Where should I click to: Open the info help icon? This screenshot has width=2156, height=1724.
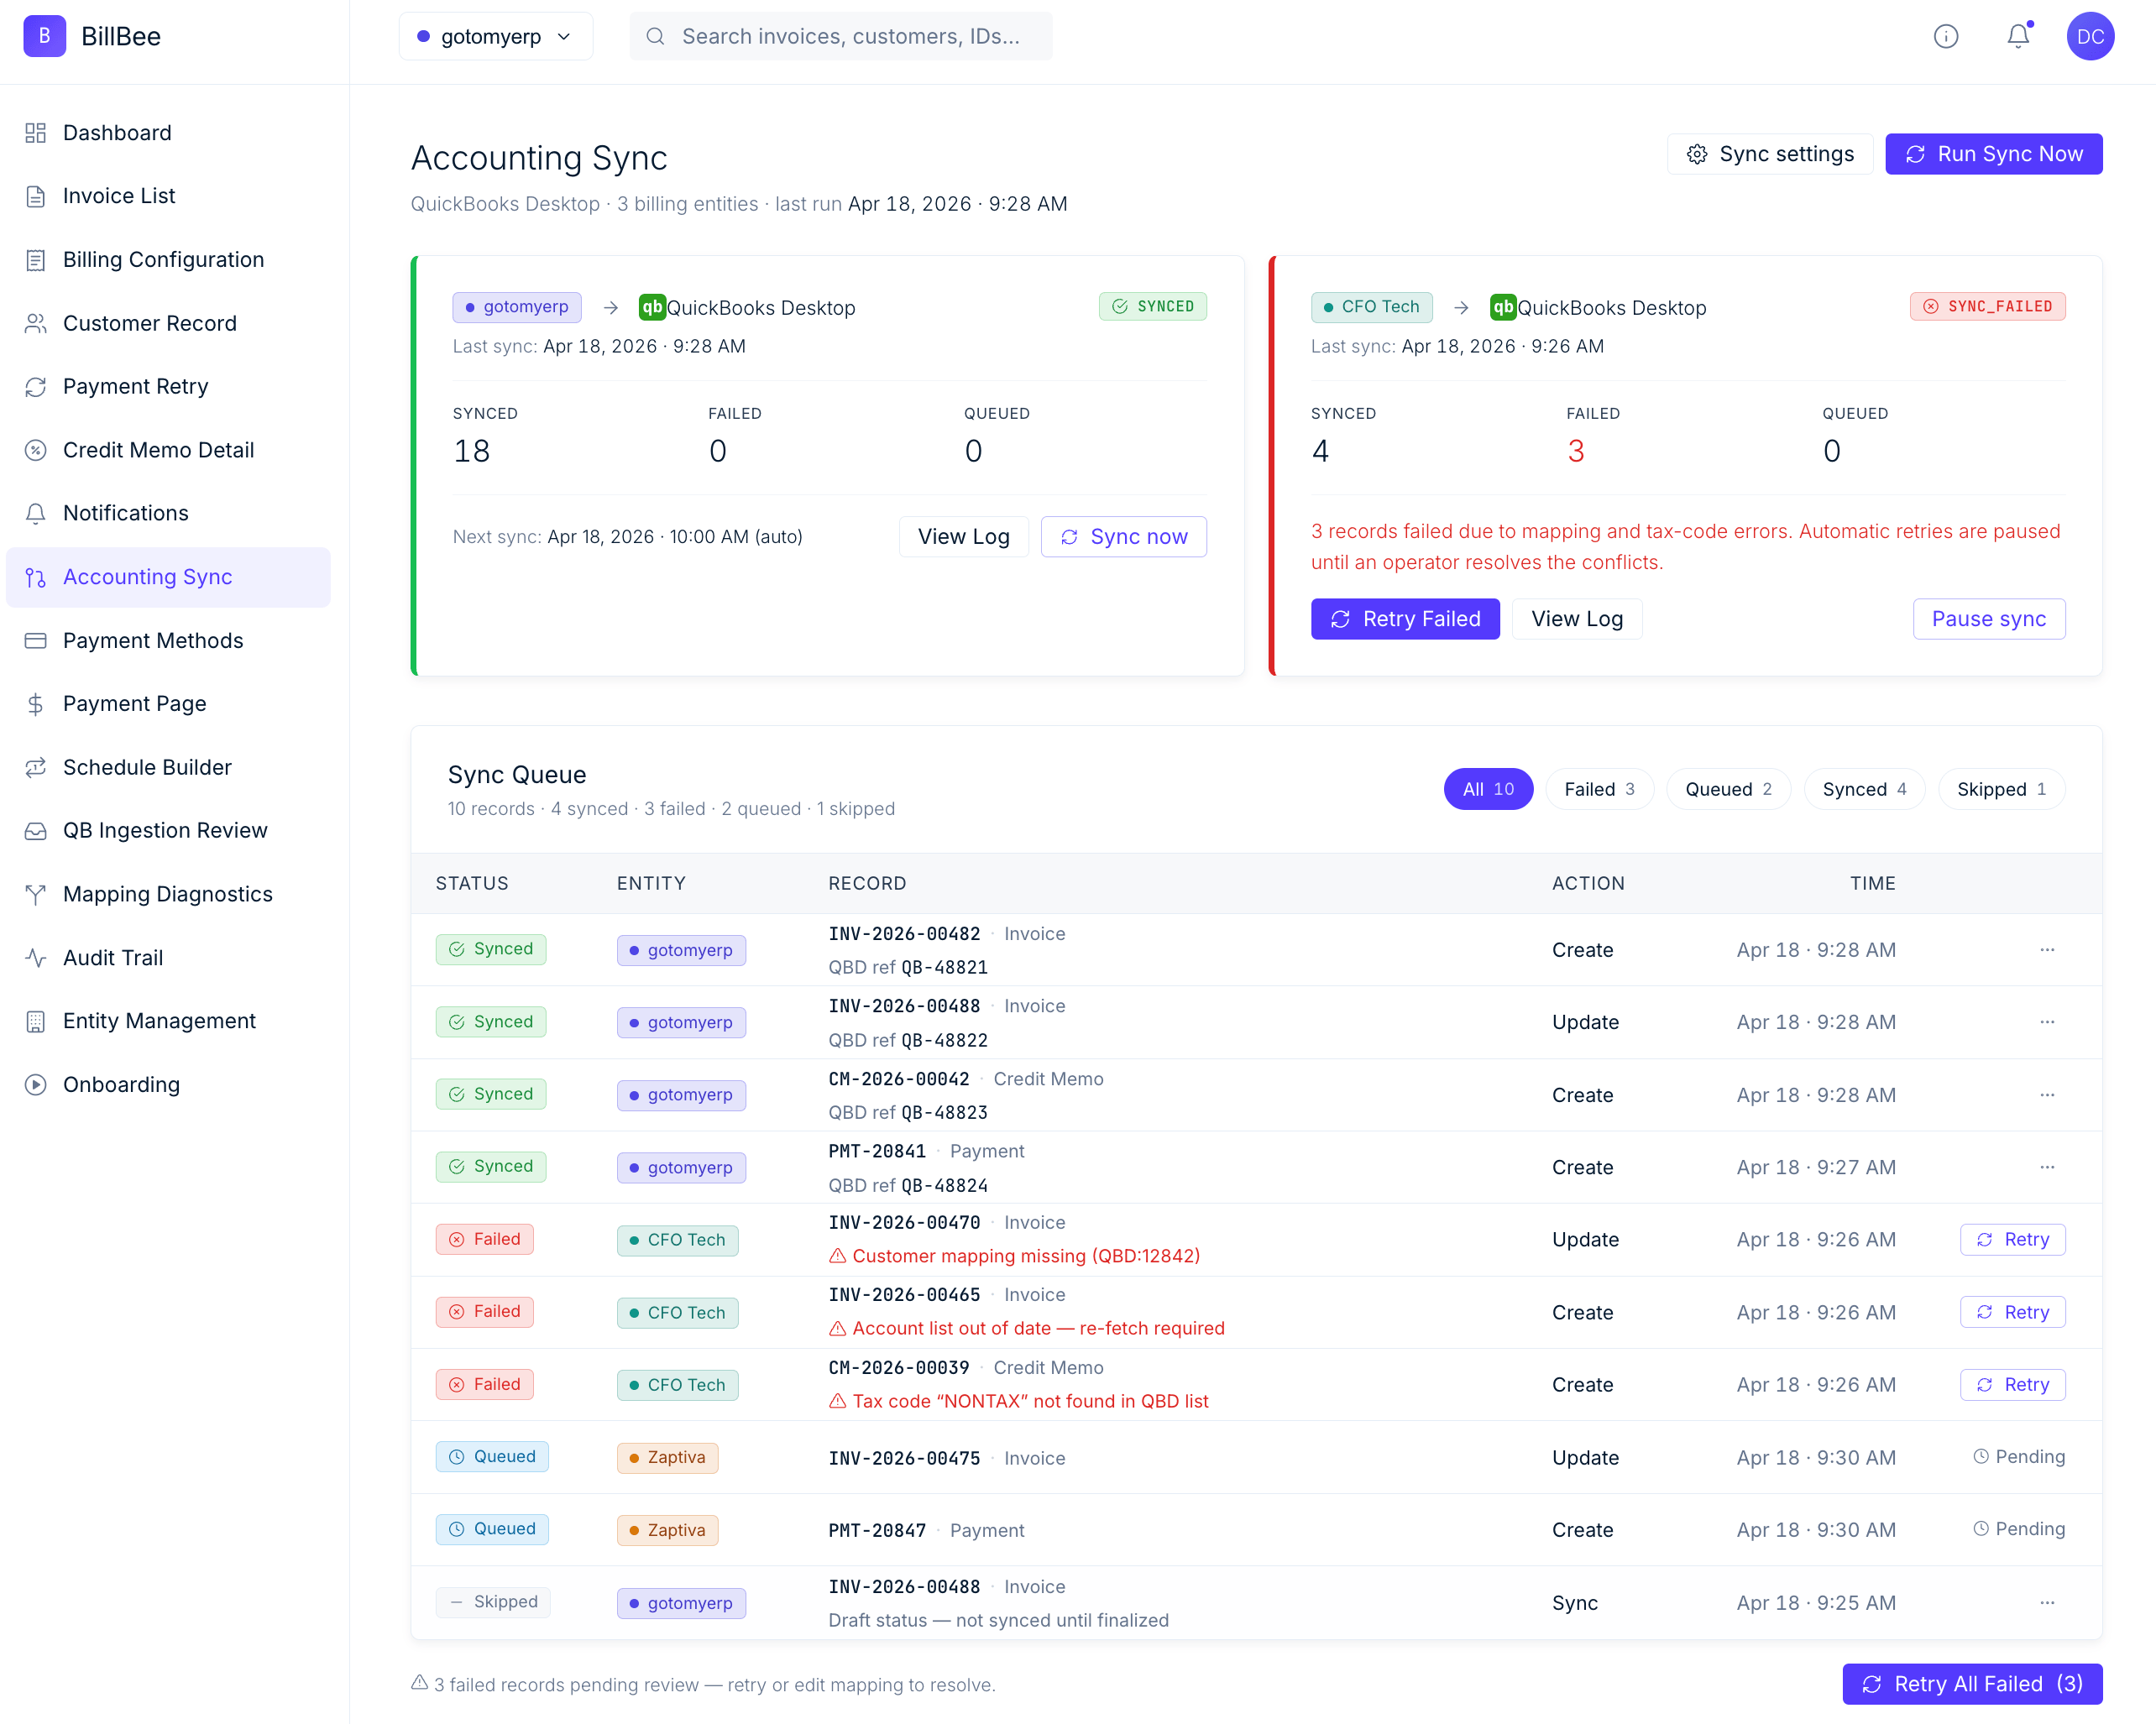pyautogui.click(x=1945, y=36)
